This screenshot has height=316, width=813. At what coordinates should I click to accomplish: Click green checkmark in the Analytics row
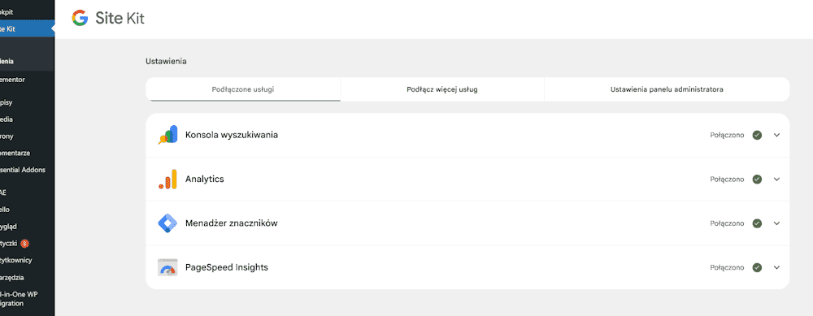pos(757,180)
